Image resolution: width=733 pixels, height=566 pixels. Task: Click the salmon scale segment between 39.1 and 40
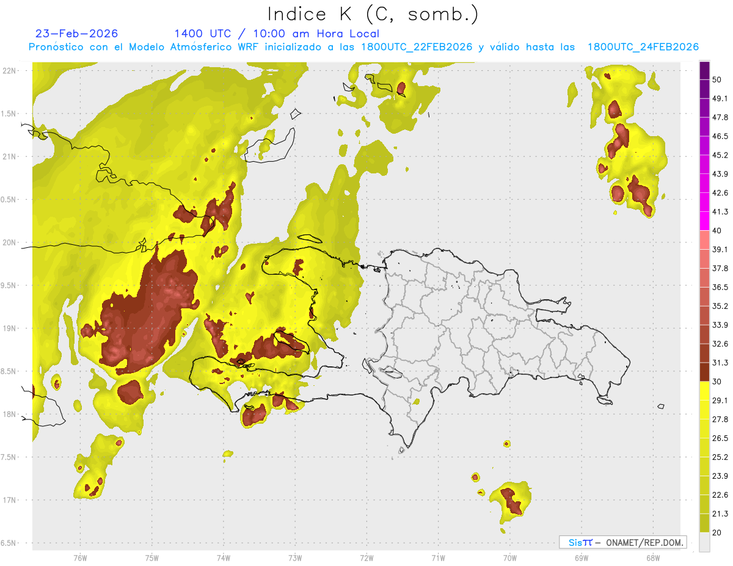click(704, 240)
